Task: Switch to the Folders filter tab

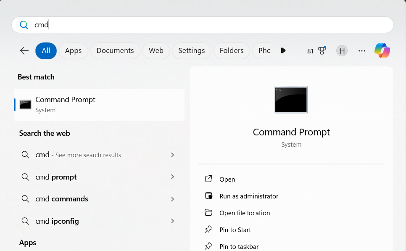Action: tap(232, 50)
